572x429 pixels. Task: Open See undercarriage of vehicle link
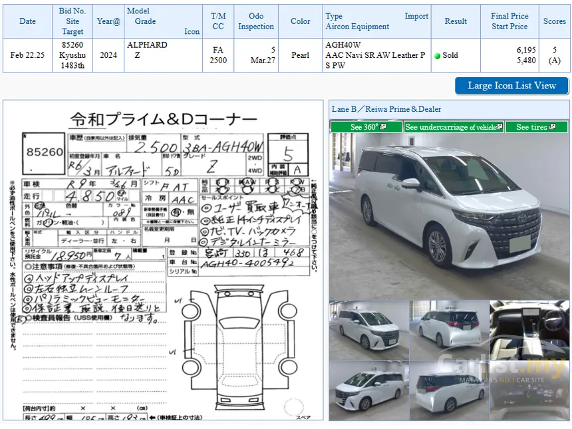[454, 127]
